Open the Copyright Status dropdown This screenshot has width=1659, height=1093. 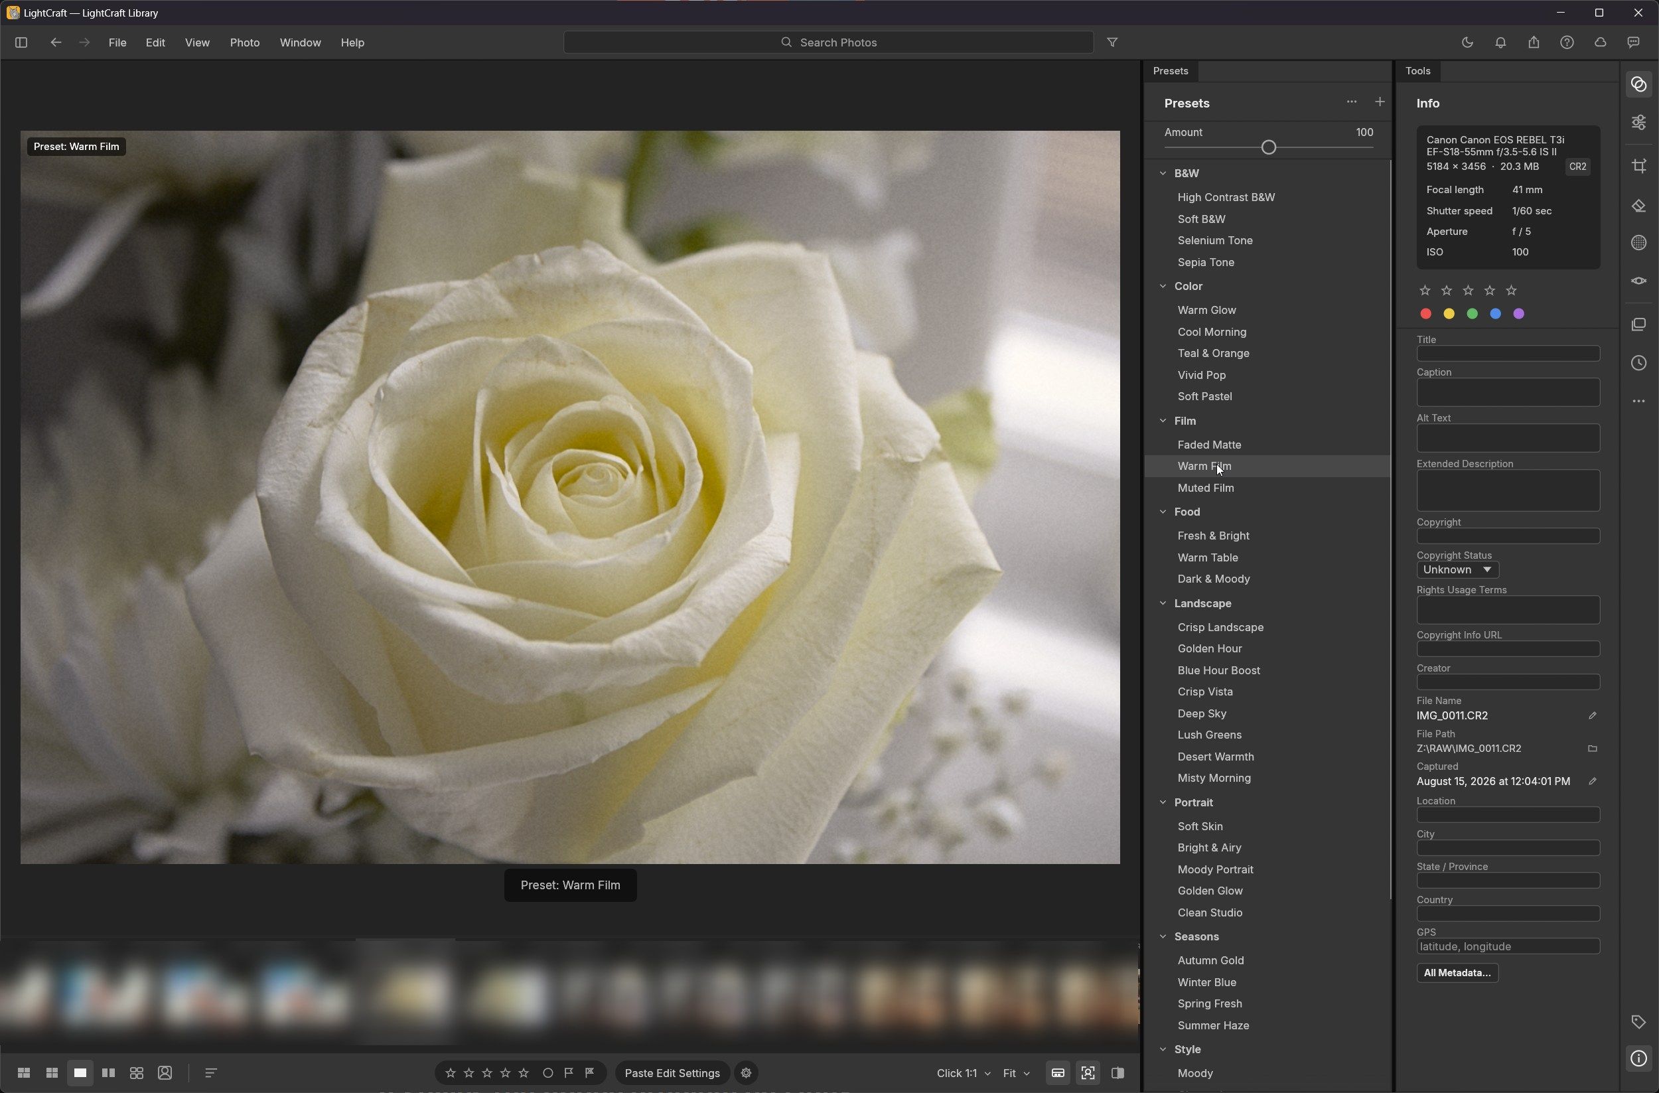[x=1457, y=569]
